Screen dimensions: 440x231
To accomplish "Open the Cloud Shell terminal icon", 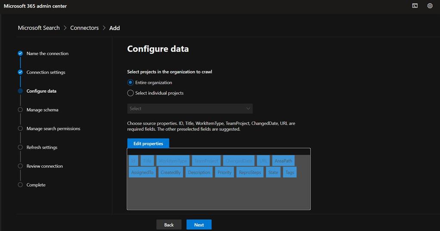I will click(415, 6).
